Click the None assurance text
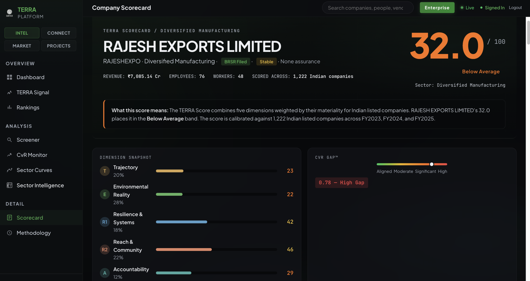Screen dimensions: 530x281 tap(300, 61)
